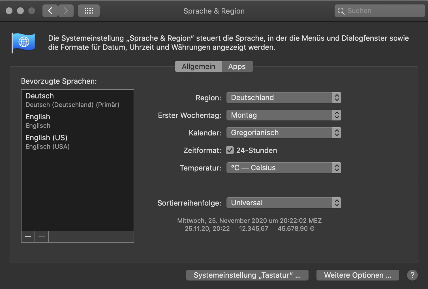Click the Bevorzugte Sprachen heading
428x289 pixels.
[x=59, y=81]
